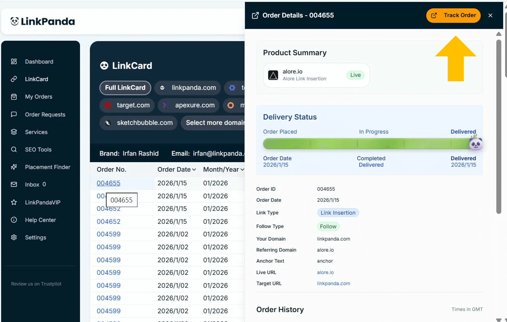The height and width of the screenshot is (322, 507).
Task: Click the external-link icon beside Order Details
Action: pyautogui.click(x=255, y=15)
